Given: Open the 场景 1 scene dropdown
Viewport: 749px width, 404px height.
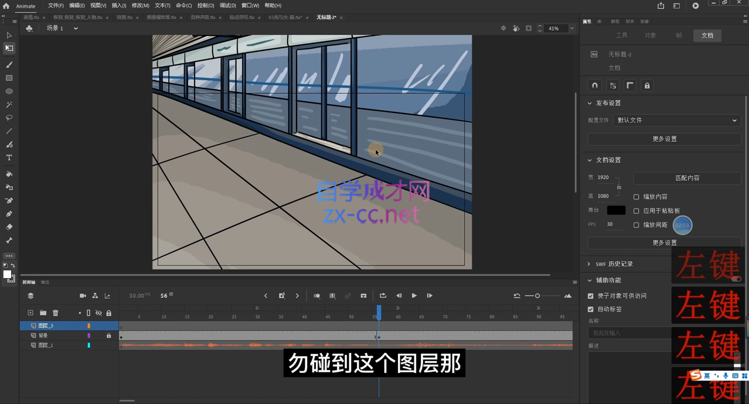Looking at the screenshot, I should (76, 28).
